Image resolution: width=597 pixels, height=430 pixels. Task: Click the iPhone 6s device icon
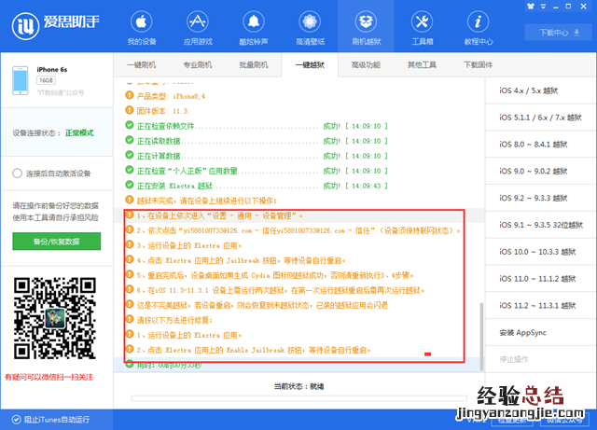coord(21,80)
